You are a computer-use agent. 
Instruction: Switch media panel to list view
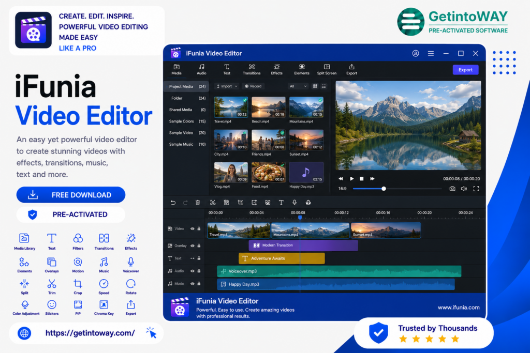coord(324,86)
